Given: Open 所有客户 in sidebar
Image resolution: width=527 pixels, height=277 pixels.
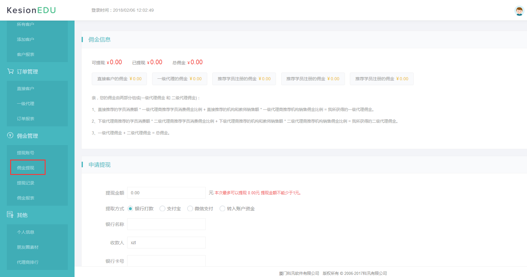Looking at the screenshot, I should [26, 24].
